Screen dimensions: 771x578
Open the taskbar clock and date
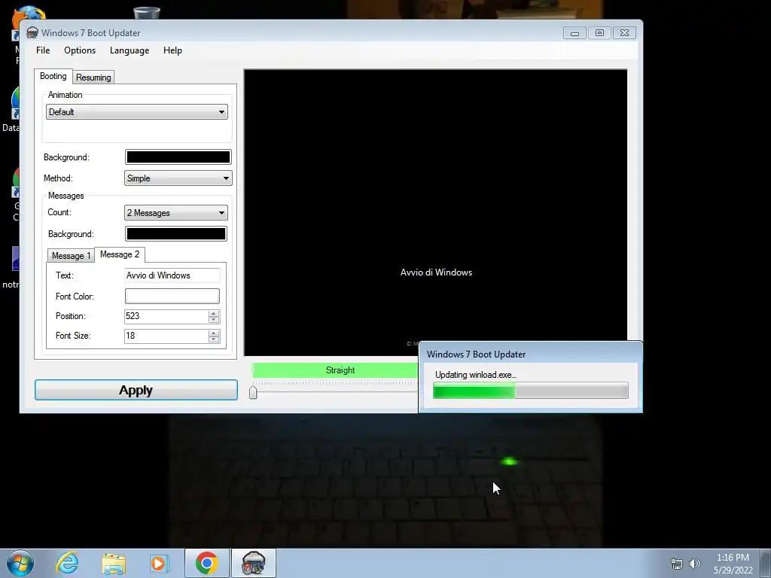coord(733,564)
